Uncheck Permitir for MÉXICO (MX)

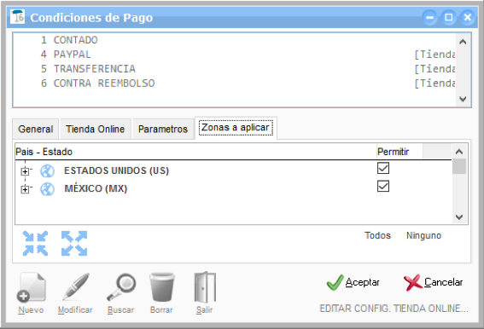(x=383, y=187)
